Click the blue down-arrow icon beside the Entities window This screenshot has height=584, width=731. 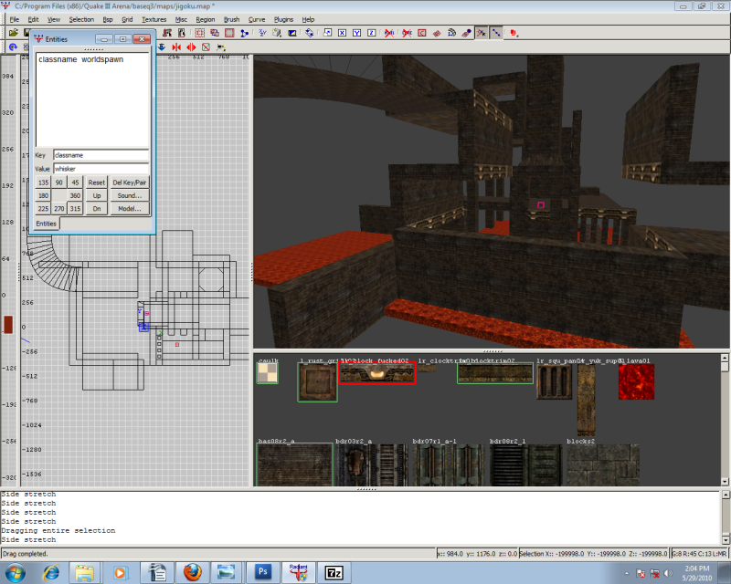(162, 47)
